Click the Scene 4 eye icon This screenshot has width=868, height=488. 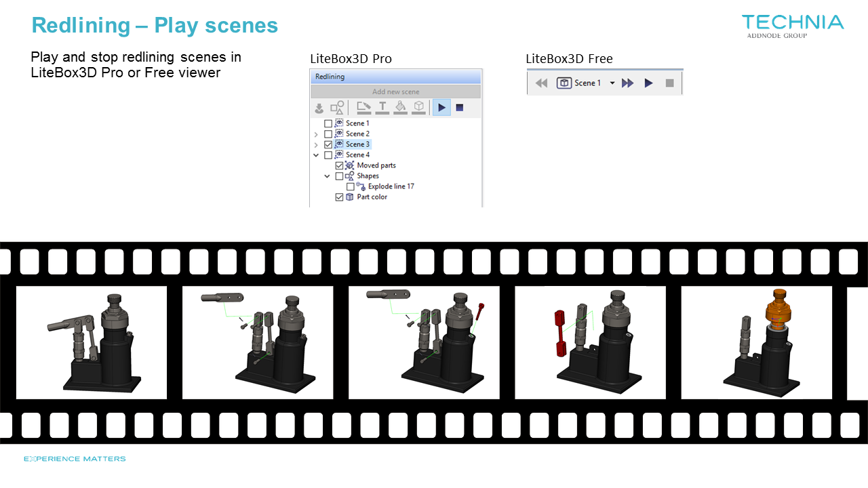[x=339, y=155]
